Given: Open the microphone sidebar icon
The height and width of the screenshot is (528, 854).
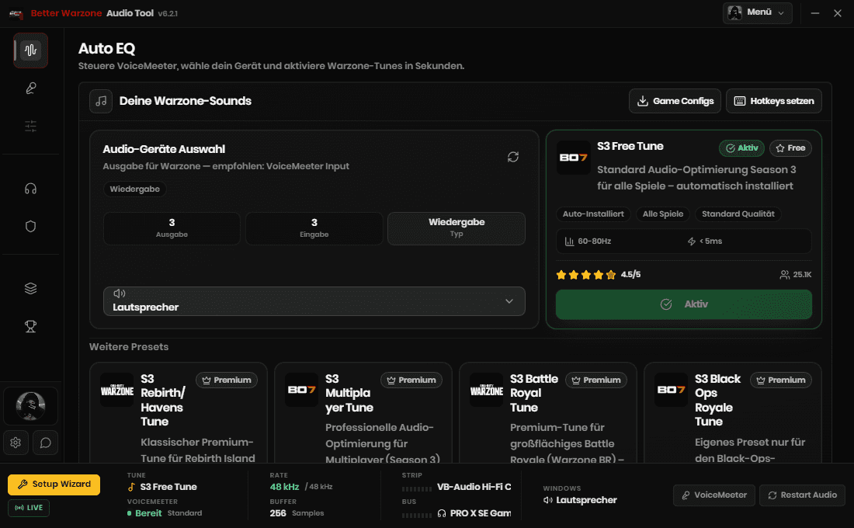Looking at the screenshot, I should click(x=30, y=89).
